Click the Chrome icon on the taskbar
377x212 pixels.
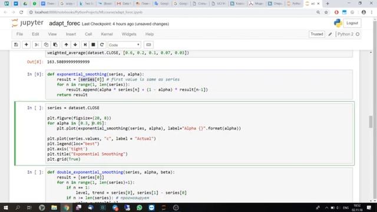pos(66,207)
